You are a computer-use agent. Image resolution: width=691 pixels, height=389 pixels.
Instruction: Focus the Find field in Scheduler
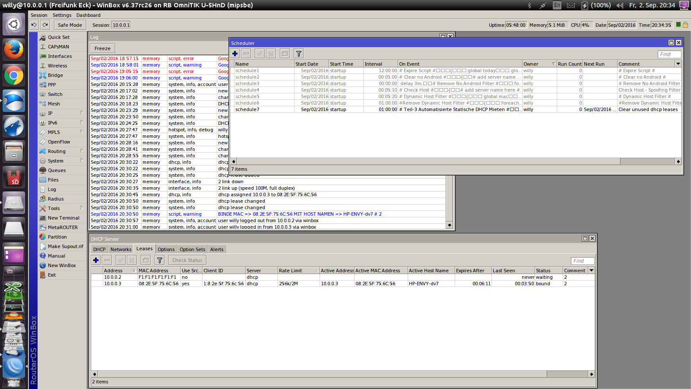point(670,54)
